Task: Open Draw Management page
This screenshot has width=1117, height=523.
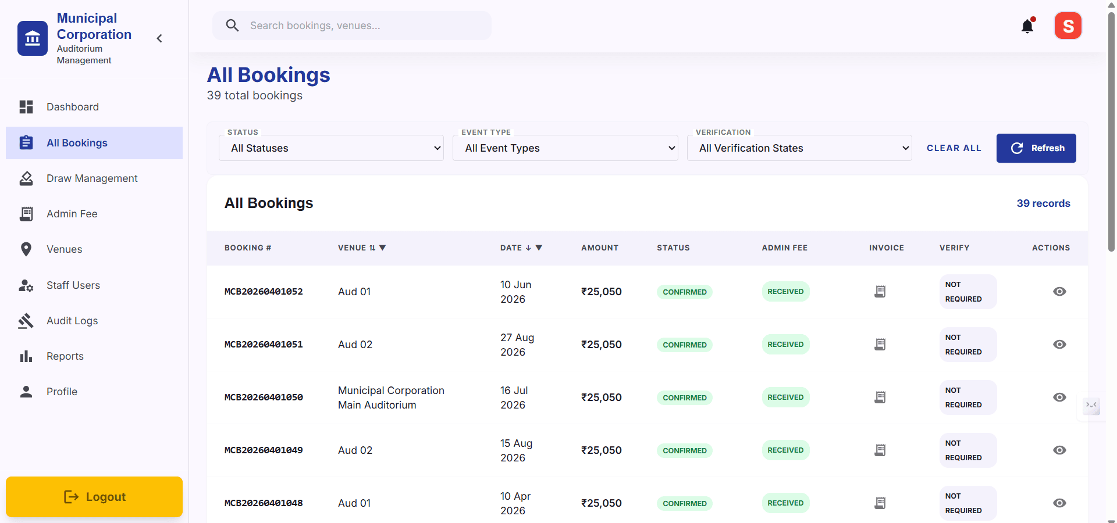Action: (94, 178)
